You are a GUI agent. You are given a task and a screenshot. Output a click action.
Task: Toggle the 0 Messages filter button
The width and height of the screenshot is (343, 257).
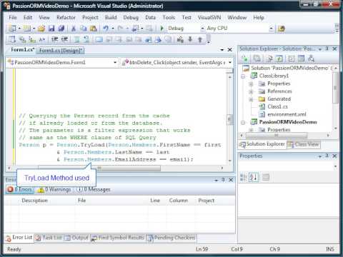click(94, 189)
